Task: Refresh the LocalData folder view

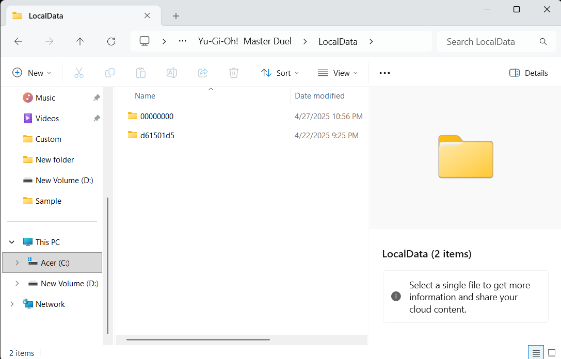Action: pyautogui.click(x=111, y=41)
